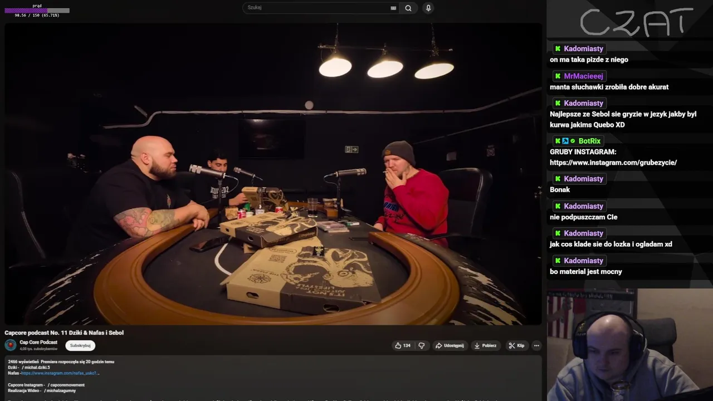This screenshot has height=401, width=713.
Task: Click the like count 134
Action: coord(407,345)
